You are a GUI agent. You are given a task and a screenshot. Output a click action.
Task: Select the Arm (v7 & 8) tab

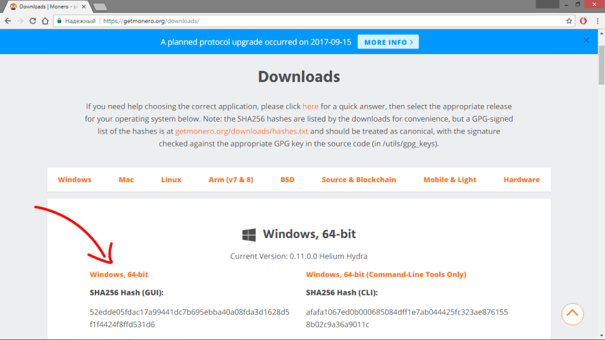(231, 180)
